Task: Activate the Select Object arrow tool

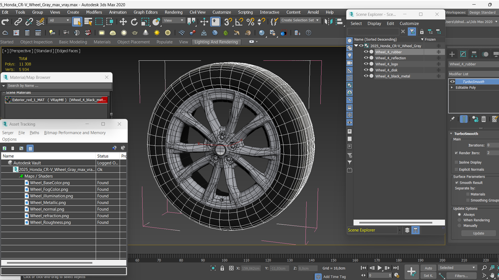Action: 77,22
